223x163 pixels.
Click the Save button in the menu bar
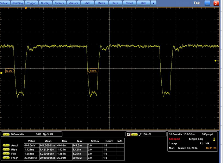(115, 3)
